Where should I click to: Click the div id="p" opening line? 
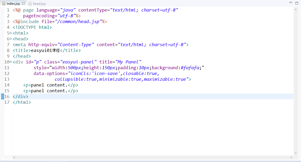point(77,62)
